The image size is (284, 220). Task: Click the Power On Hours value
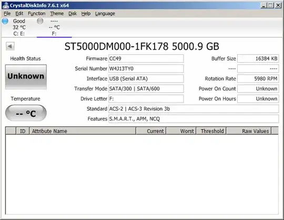tap(258, 99)
